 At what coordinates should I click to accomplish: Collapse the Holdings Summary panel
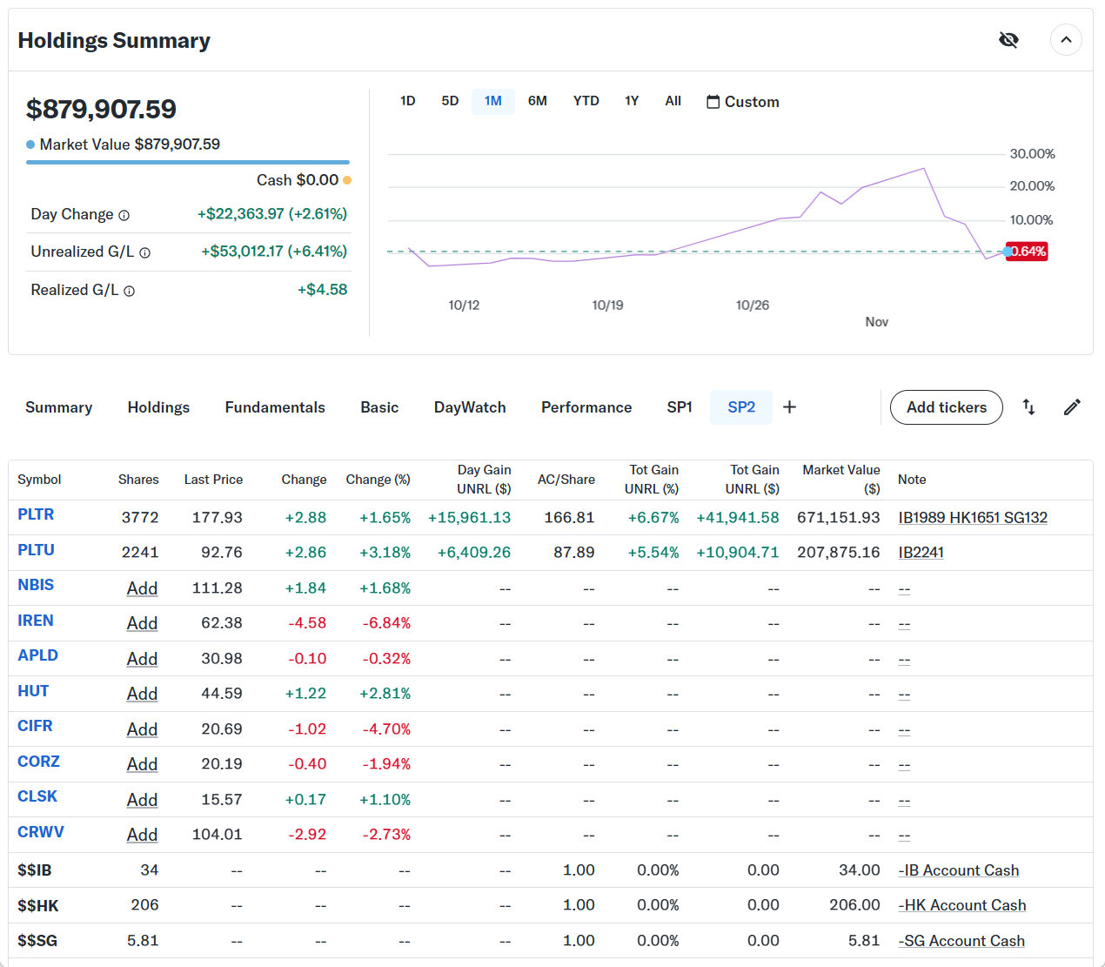click(1066, 40)
